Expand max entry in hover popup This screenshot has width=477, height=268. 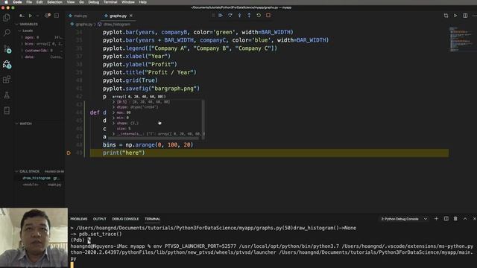pyautogui.click(x=114, y=112)
